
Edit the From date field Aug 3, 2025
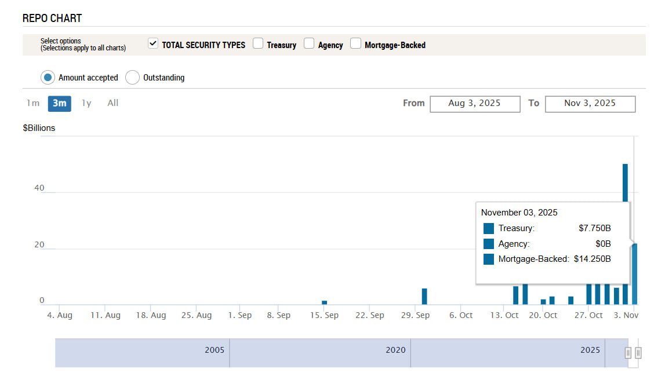point(475,104)
